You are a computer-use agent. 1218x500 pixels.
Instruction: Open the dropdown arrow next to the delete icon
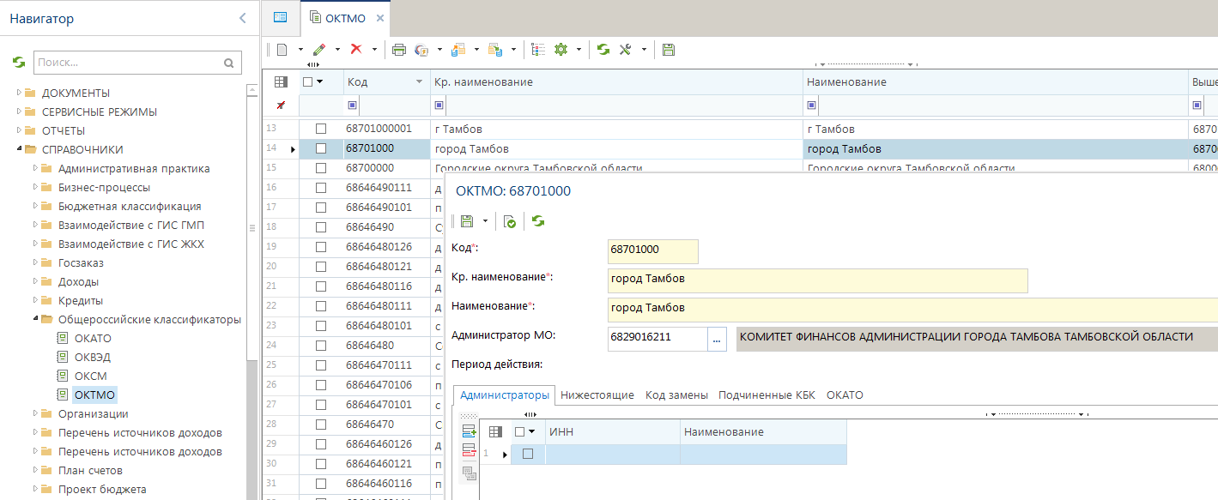374,50
